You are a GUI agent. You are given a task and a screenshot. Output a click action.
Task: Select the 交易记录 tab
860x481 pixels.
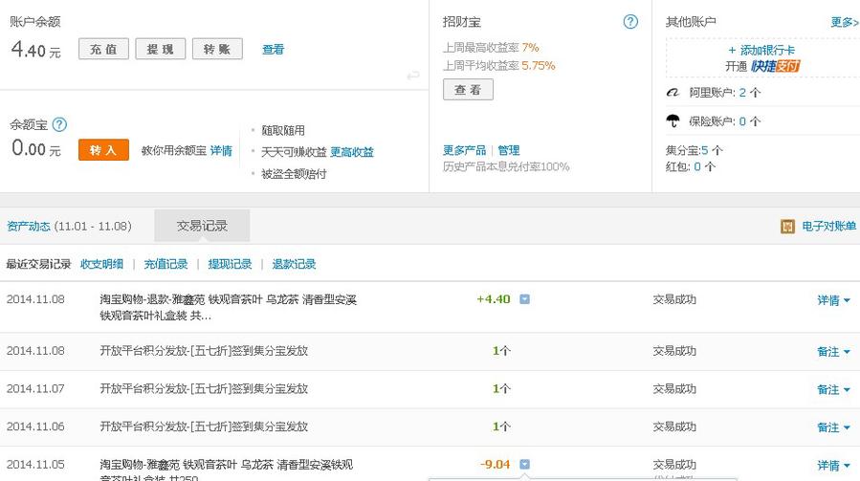coord(202,226)
